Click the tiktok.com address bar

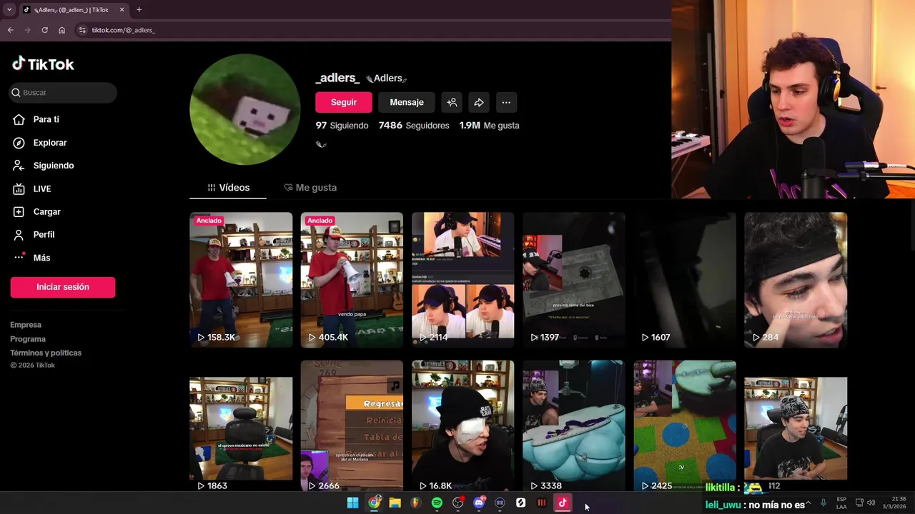coord(372,30)
